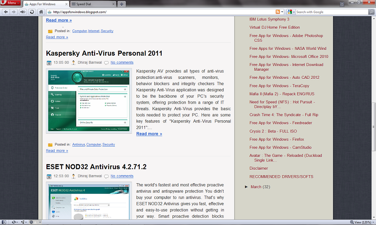Open the Opera Unite icon in status bar
The width and height of the screenshot is (376, 225).
coord(24,222)
